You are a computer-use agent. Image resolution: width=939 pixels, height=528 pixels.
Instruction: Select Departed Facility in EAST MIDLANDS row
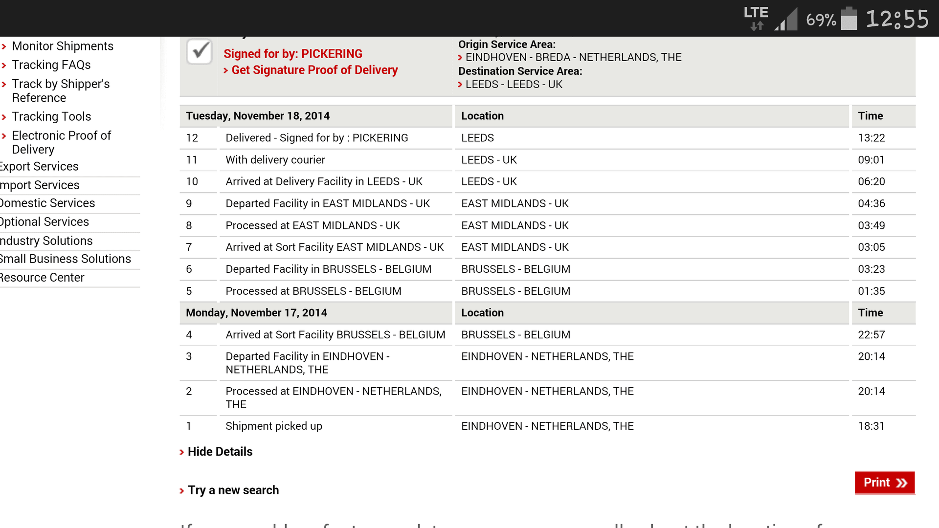click(548, 203)
